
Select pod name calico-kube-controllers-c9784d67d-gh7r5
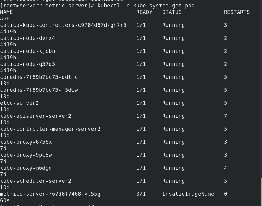[x=63, y=25]
